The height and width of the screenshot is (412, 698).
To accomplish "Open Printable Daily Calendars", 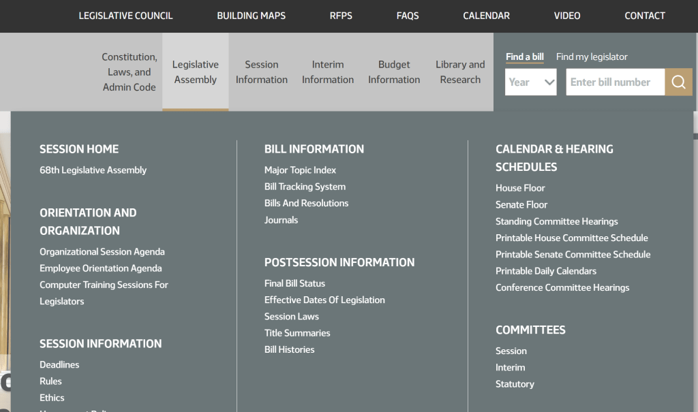I will pos(545,271).
